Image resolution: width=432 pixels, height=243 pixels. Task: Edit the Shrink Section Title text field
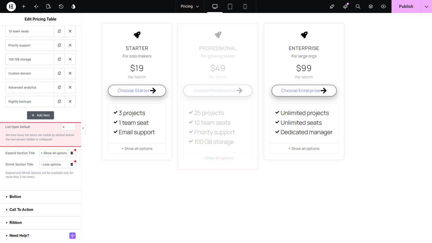pyautogui.click(x=54, y=165)
